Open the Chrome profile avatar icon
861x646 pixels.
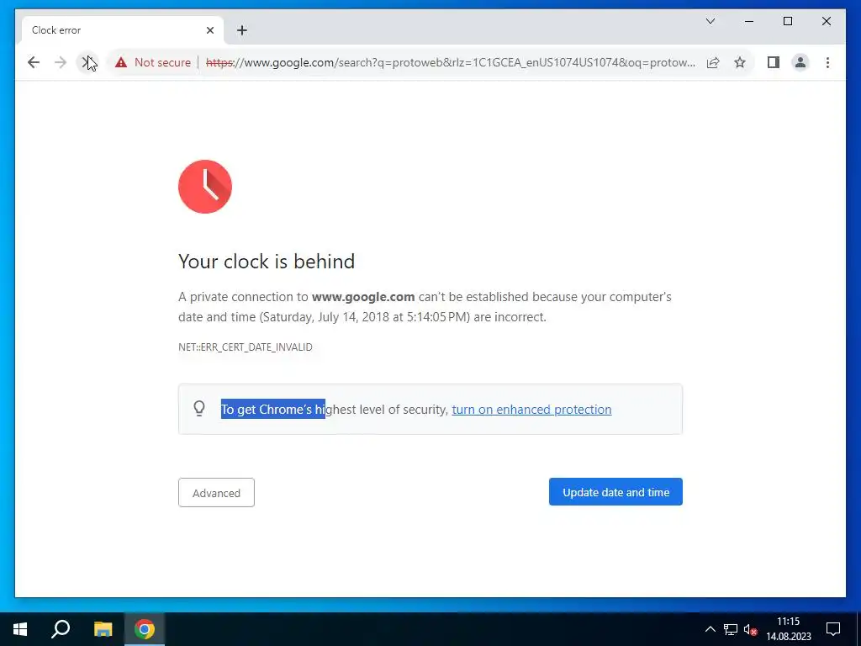click(x=800, y=62)
